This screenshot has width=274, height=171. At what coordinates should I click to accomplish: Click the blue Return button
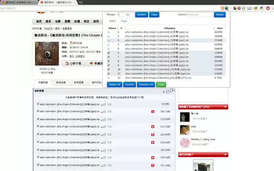pyautogui.click(x=220, y=15)
